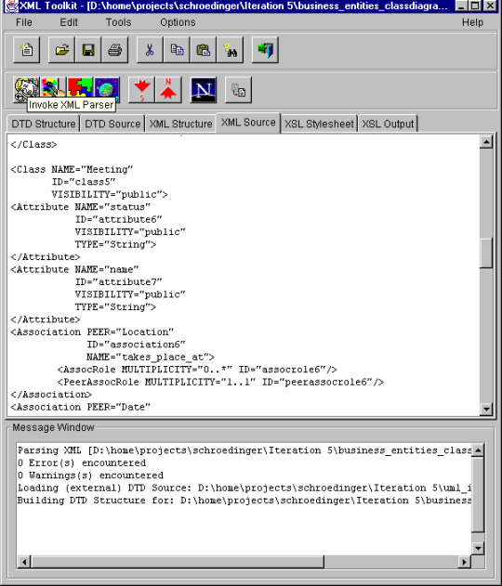The image size is (502, 586).
Task: Click Message Window scroll up arrow
Action: pyautogui.click(x=478, y=450)
